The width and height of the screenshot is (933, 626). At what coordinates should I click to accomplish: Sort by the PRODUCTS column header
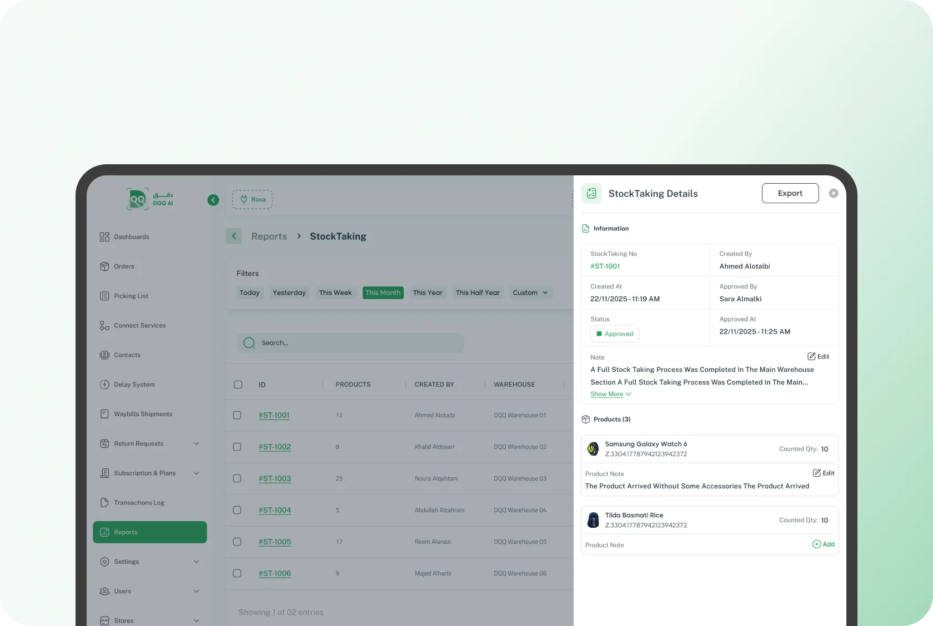353,385
